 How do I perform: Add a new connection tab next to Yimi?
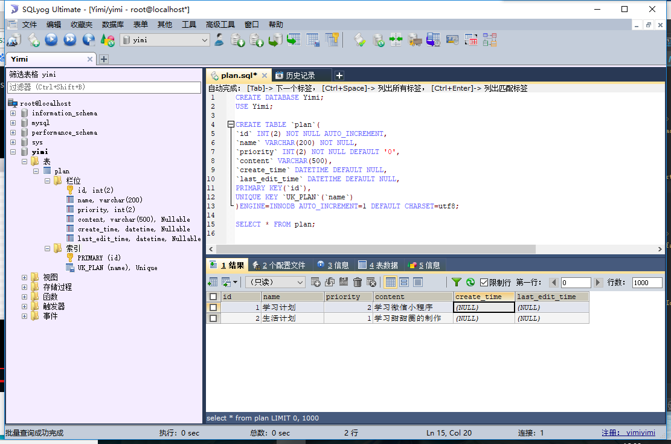[x=103, y=59]
